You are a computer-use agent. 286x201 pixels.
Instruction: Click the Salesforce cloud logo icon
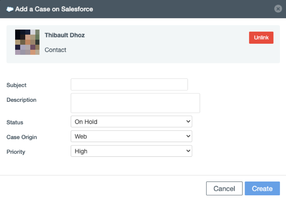pyautogui.click(x=10, y=9)
